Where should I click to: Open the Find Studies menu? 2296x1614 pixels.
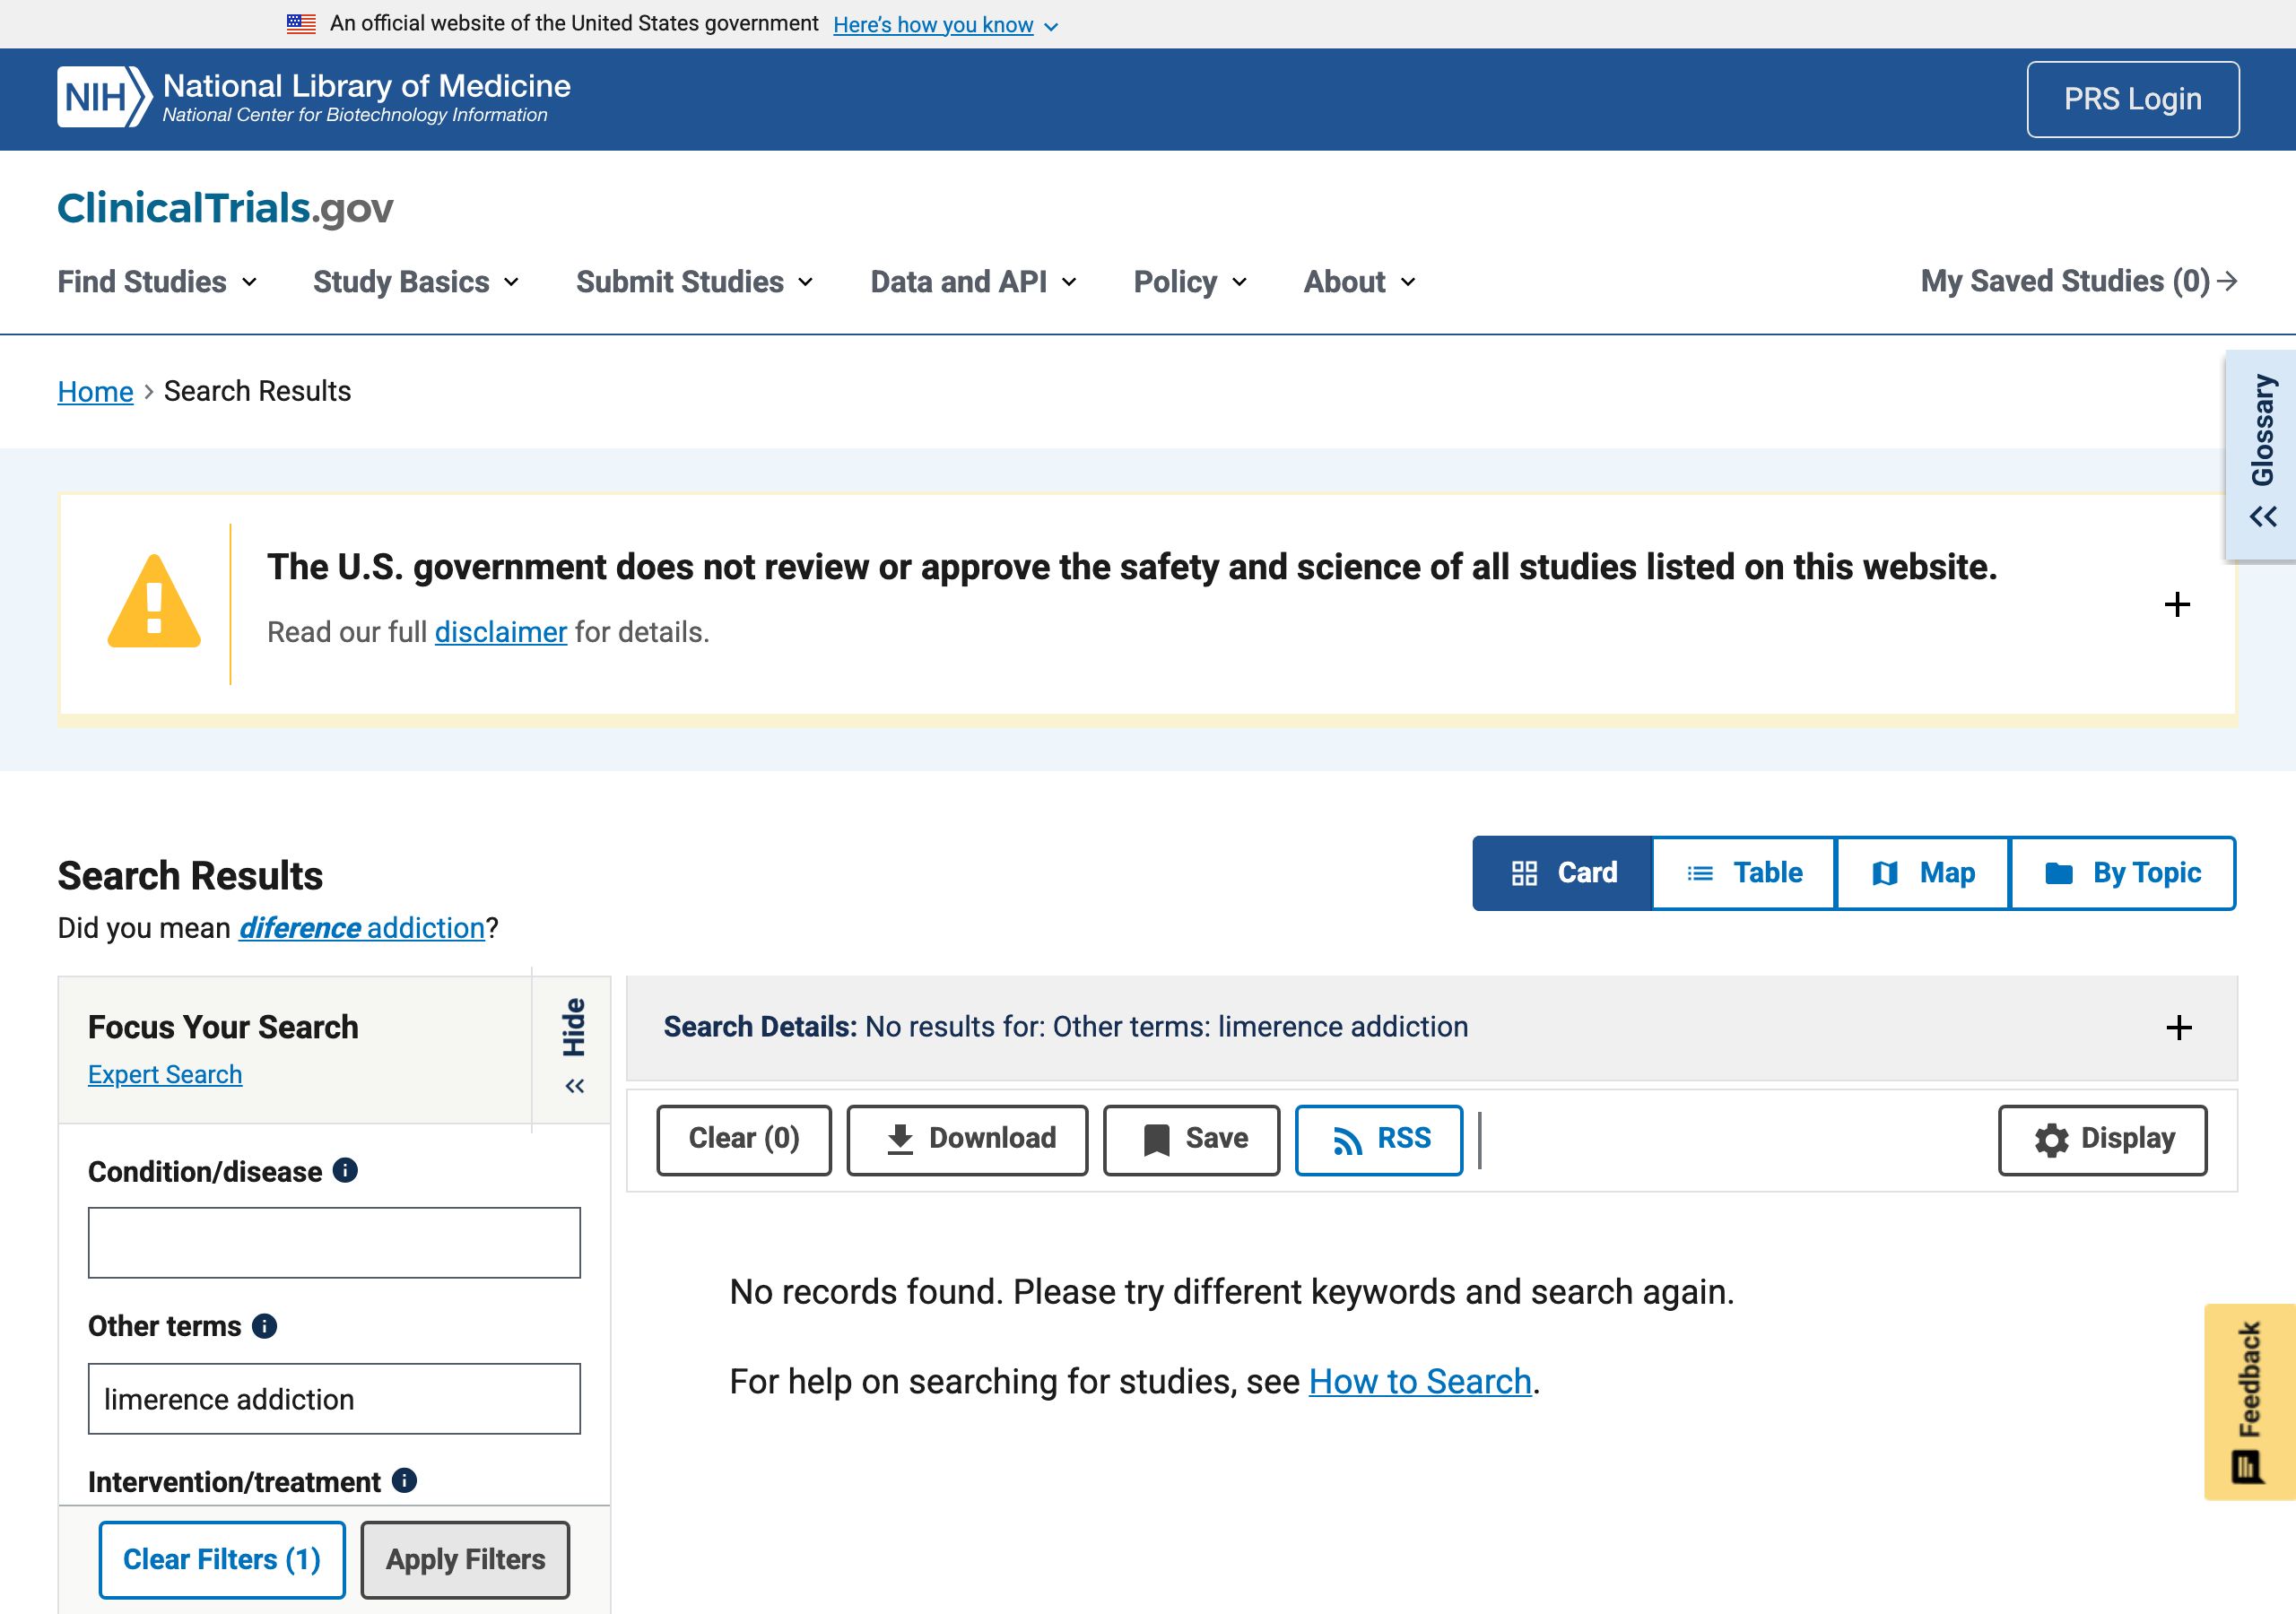(x=157, y=282)
